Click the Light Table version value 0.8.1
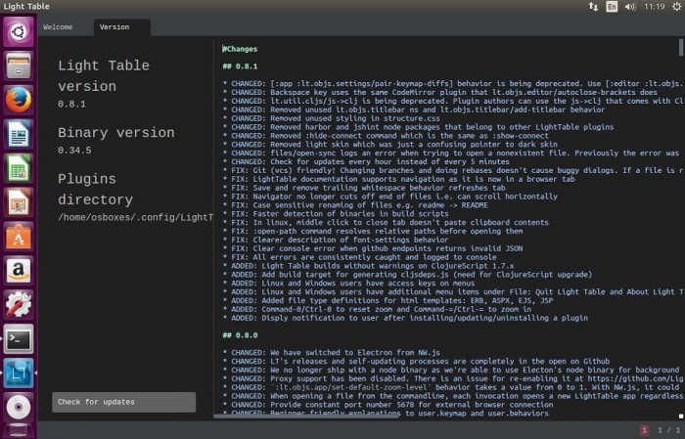685x439 pixels. [71, 105]
